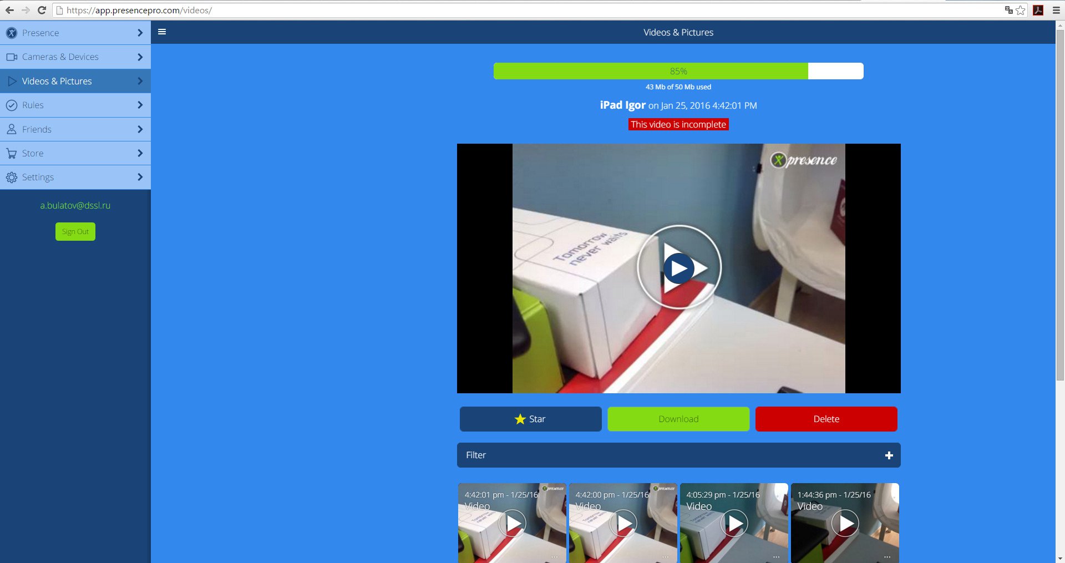Click the Cameras & Devices camera icon
This screenshot has width=1065, height=563.
[x=12, y=57]
